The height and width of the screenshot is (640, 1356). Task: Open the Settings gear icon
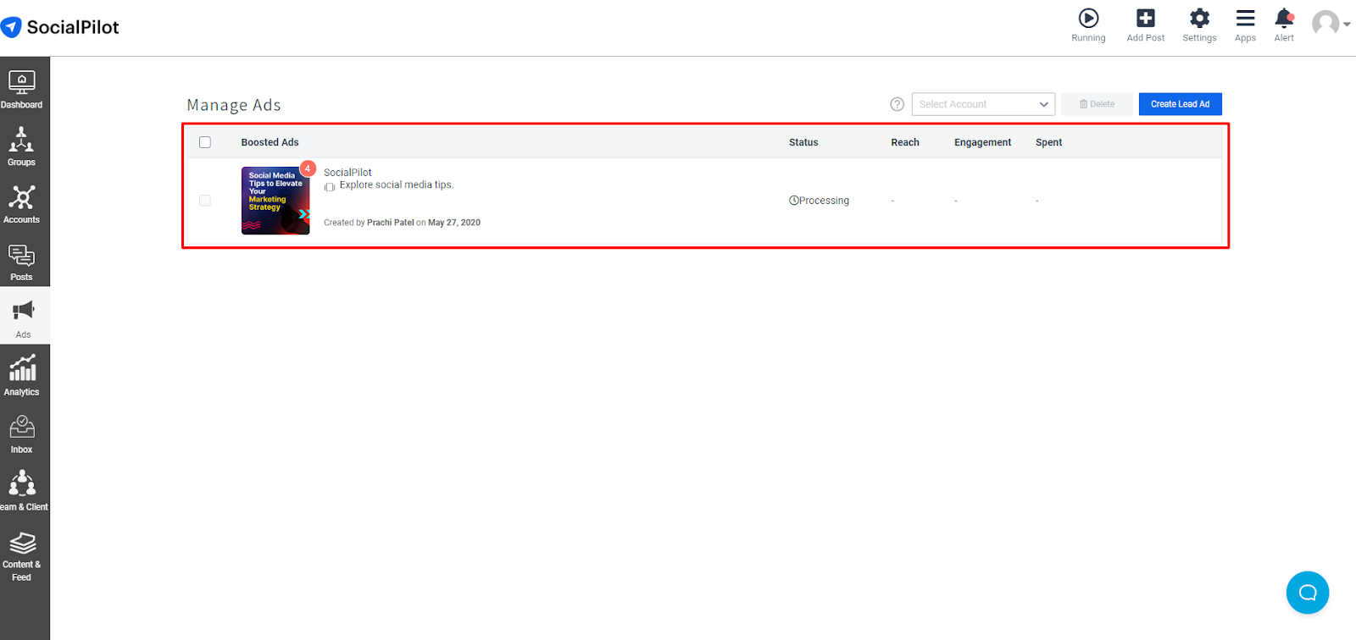tap(1199, 19)
